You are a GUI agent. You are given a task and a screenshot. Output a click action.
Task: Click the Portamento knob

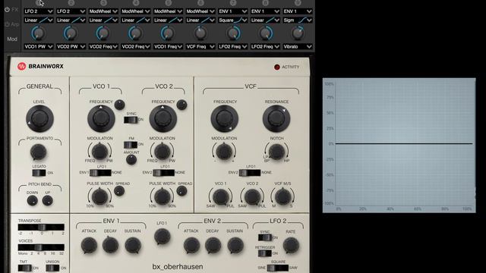39,152
